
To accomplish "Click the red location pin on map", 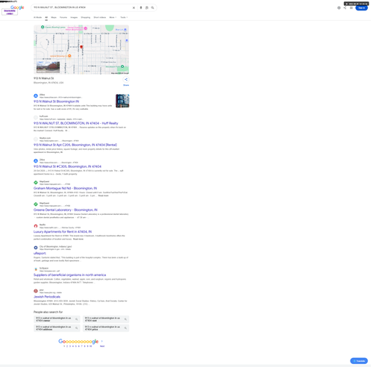I will click(x=81, y=47).
